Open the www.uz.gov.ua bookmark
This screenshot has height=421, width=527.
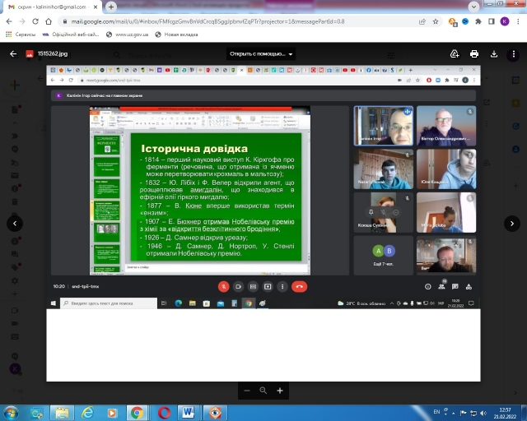click(127, 35)
